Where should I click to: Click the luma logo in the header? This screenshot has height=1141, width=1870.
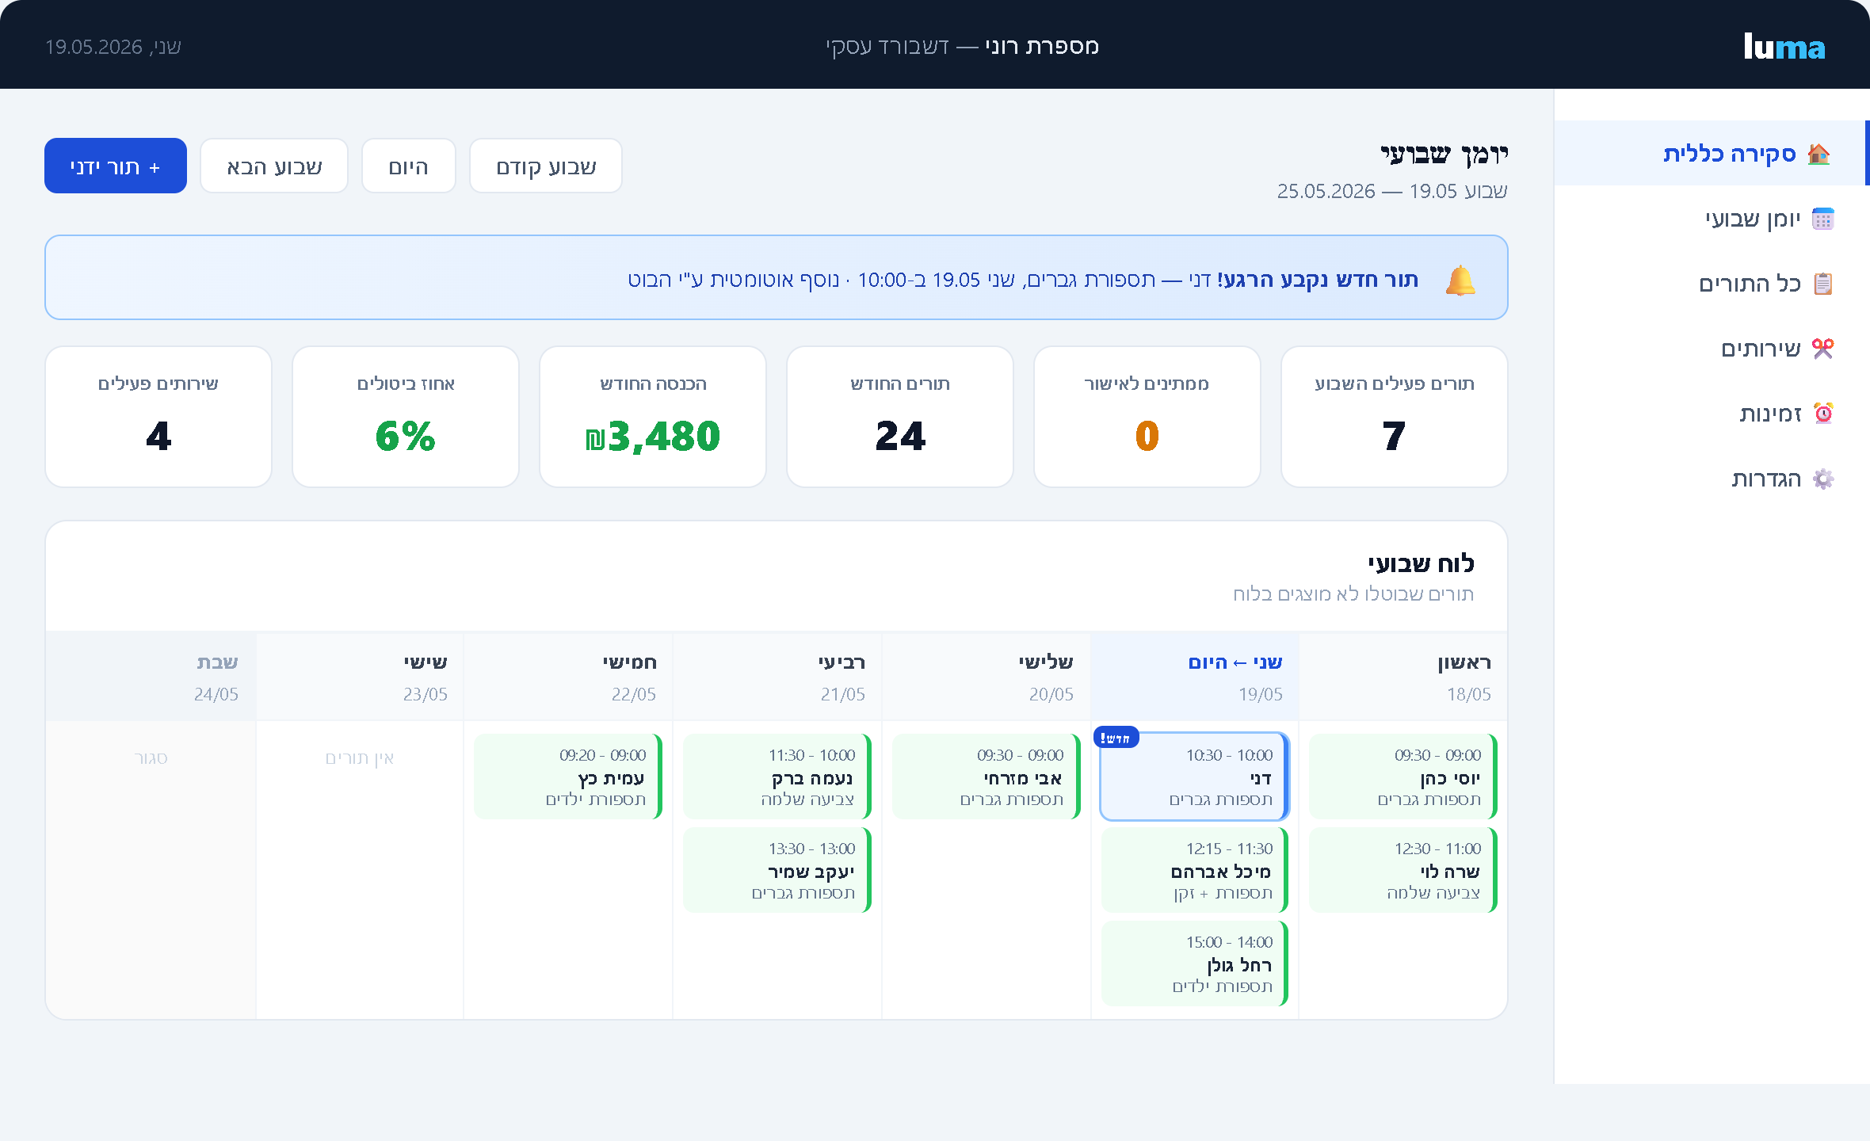point(1784,47)
